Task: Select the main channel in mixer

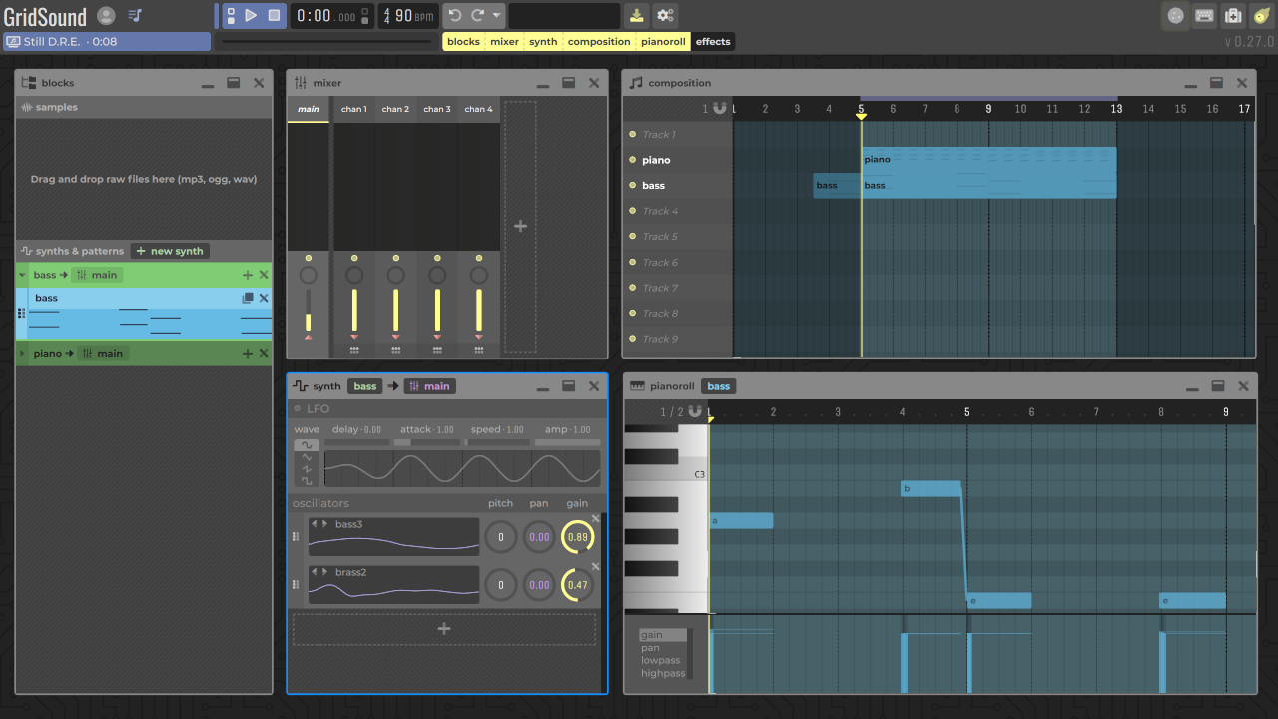Action: pos(309,109)
